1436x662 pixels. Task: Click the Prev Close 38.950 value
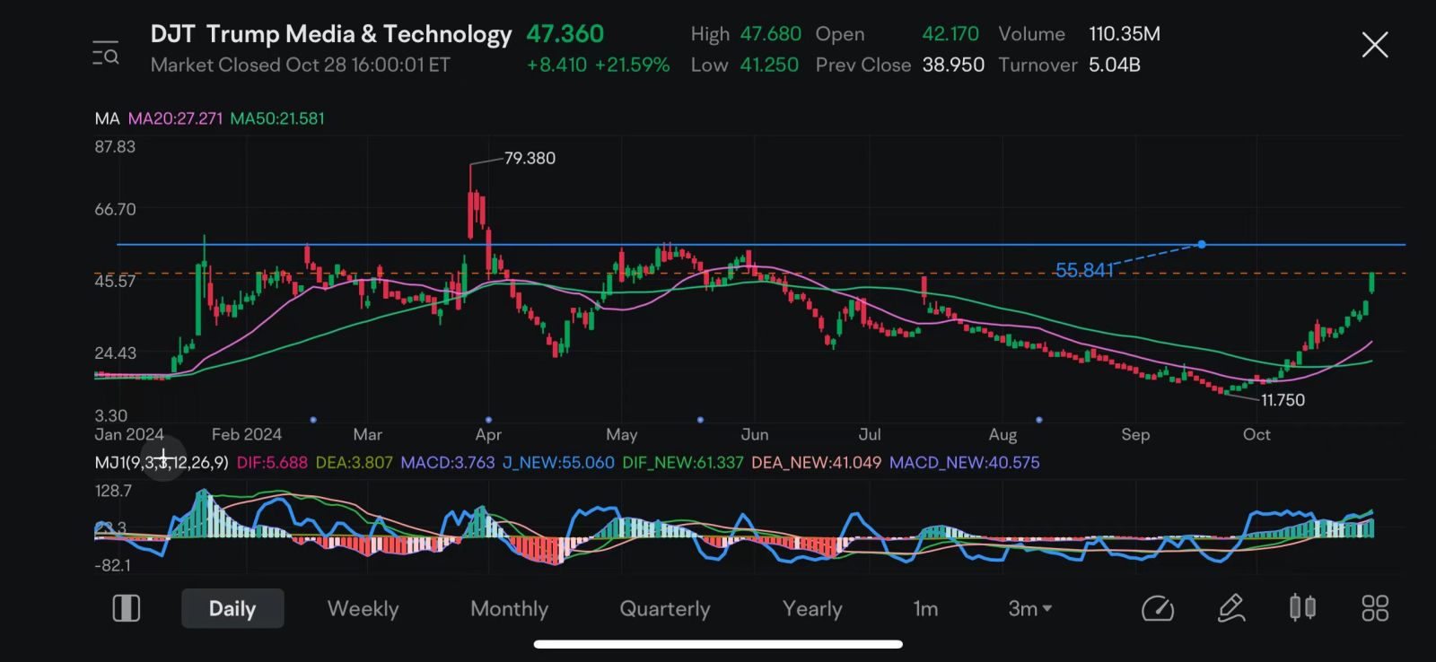[x=953, y=65]
